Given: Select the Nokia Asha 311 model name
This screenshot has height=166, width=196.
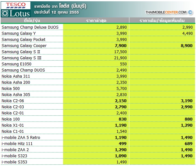Looking at the screenshot, I should pos(16,76).
